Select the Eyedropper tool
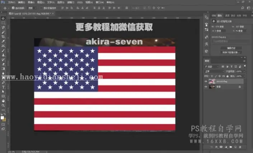This screenshot has width=253, height=153. (x=3, y=41)
